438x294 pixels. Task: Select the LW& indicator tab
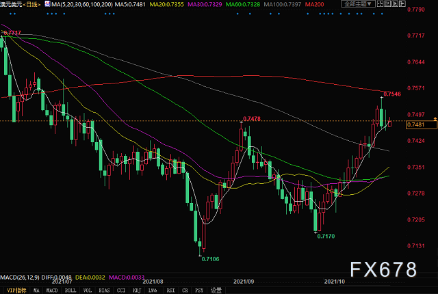pyautogui.click(x=153, y=291)
